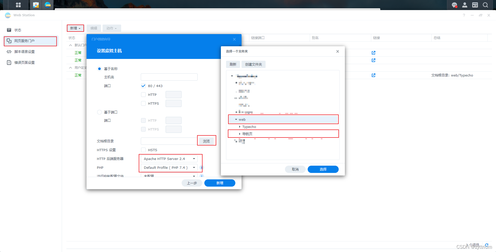
Task: Open the DSM search icon
Action: 485,5
